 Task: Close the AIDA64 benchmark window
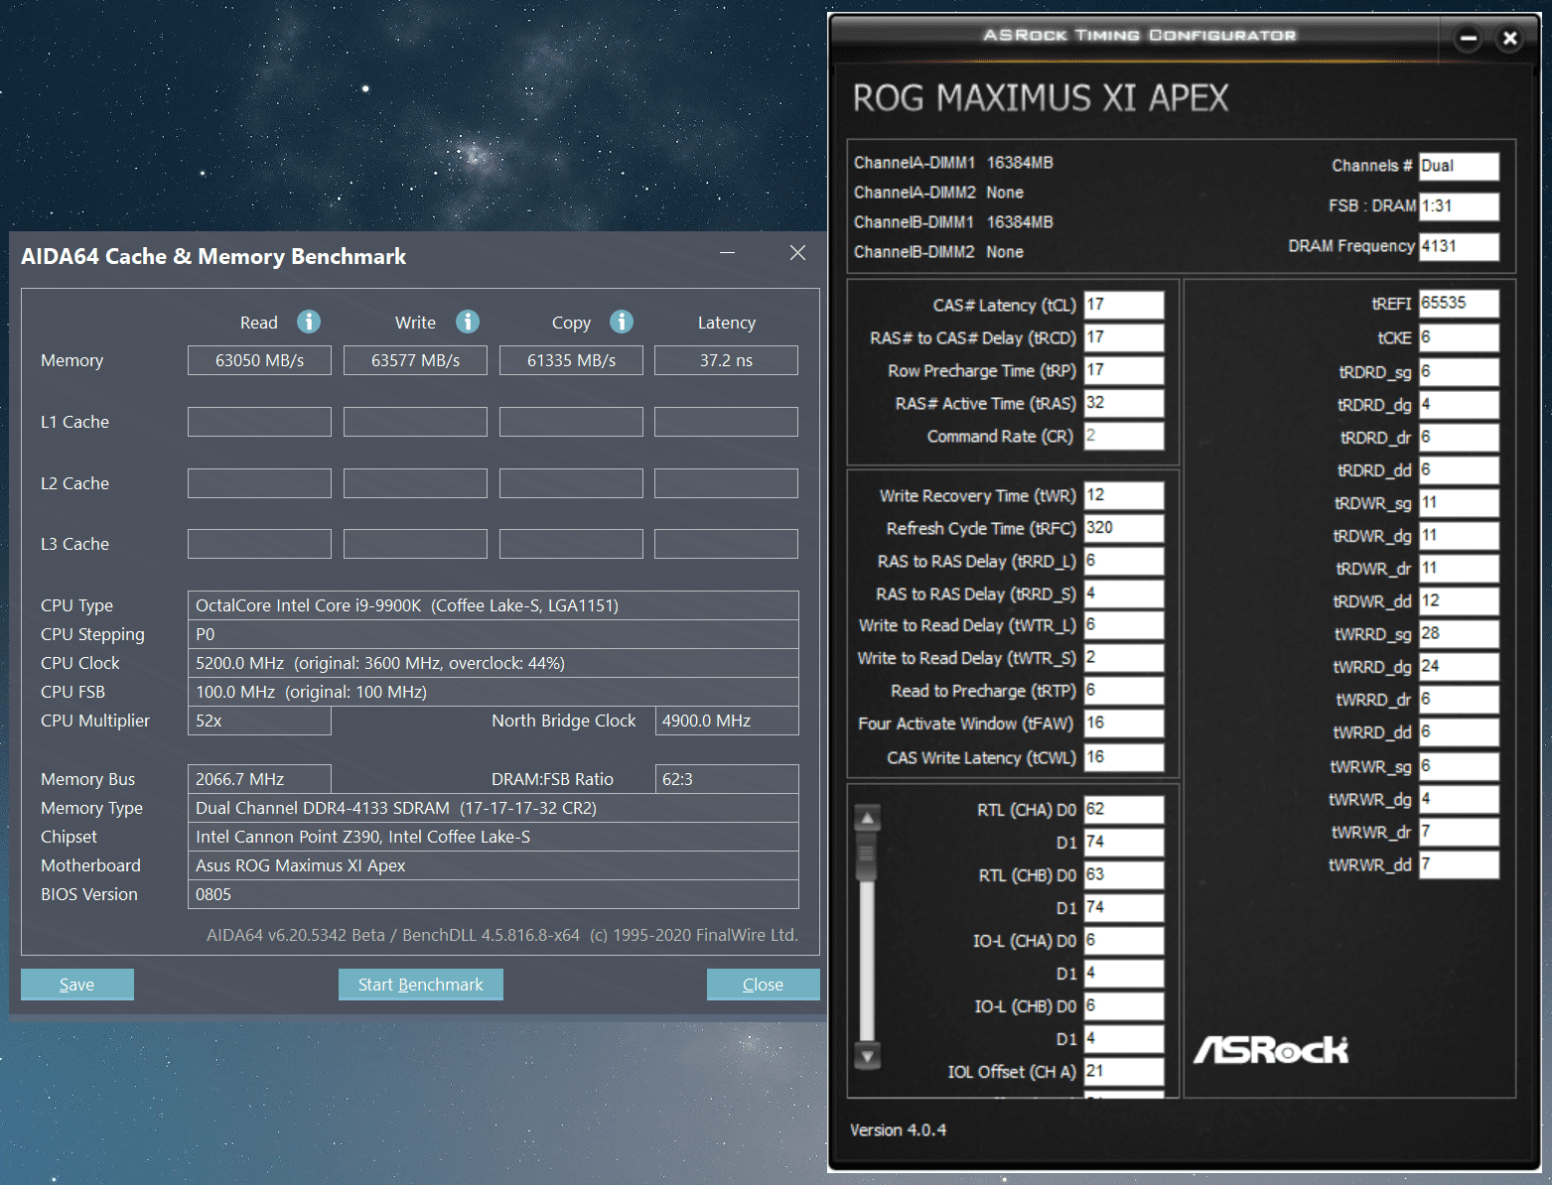(x=797, y=253)
